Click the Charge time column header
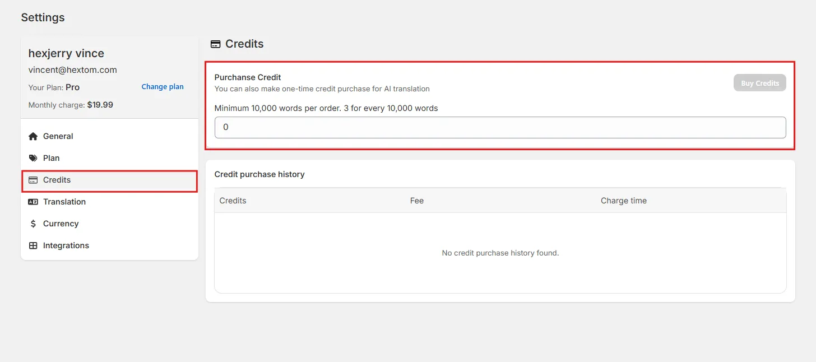The height and width of the screenshot is (362, 816). tap(624, 201)
